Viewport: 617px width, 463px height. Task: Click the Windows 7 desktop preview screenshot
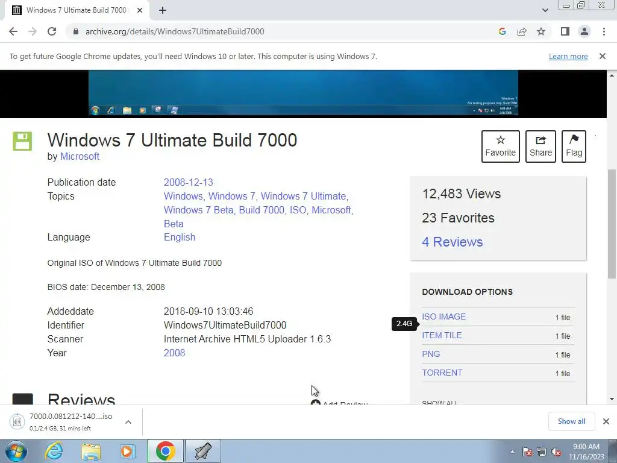click(x=303, y=93)
